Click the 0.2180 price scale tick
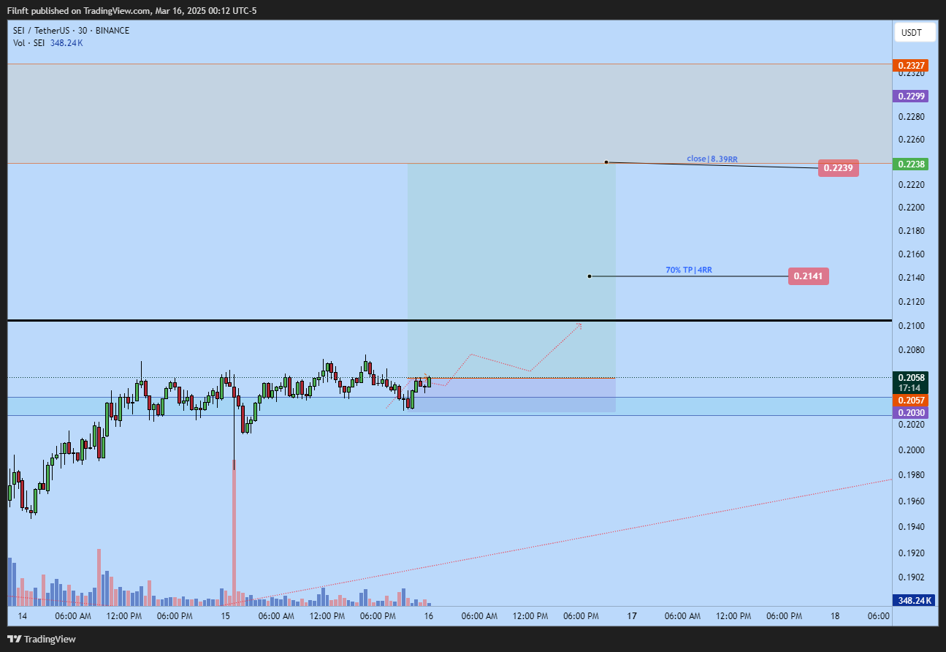The height and width of the screenshot is (652, 946). (911, 231)
